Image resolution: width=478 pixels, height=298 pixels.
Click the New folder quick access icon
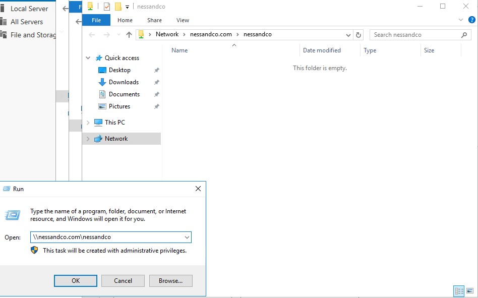[118, 7]
